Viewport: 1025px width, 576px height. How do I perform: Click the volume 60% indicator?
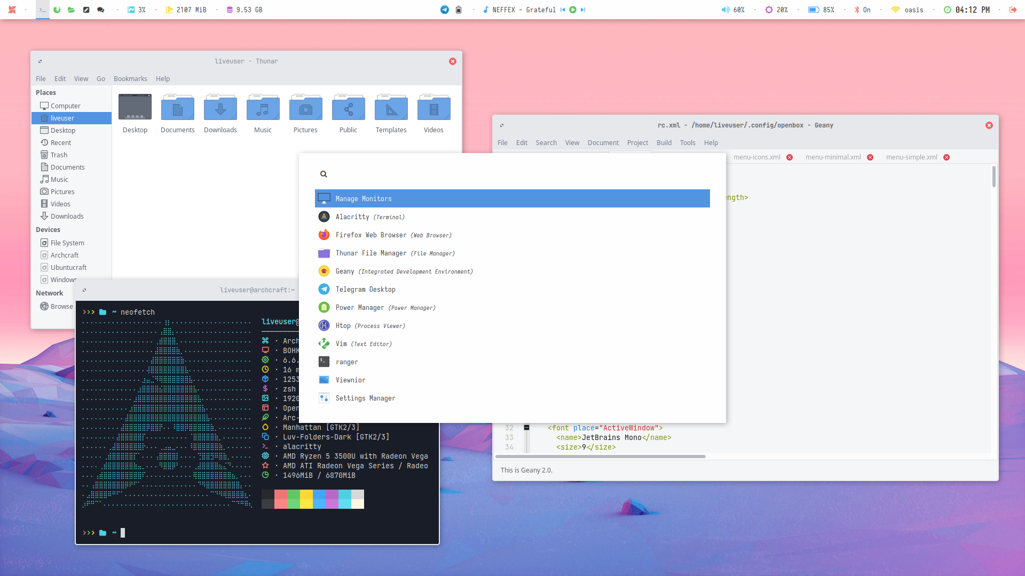click(x=733, y=10)
